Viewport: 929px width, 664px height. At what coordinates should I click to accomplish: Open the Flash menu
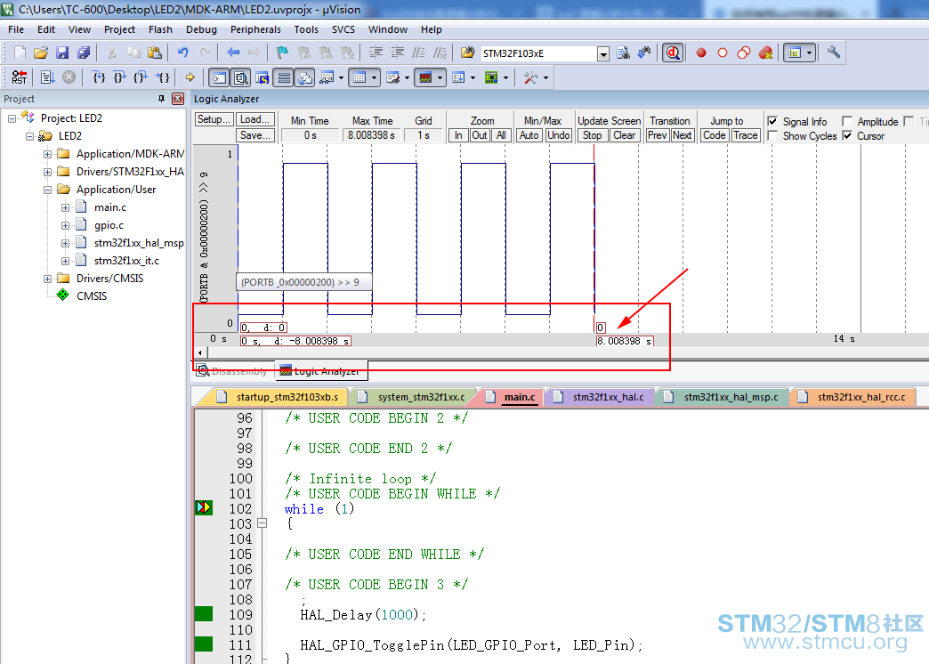pyautogui.click(x=160, y=29)
